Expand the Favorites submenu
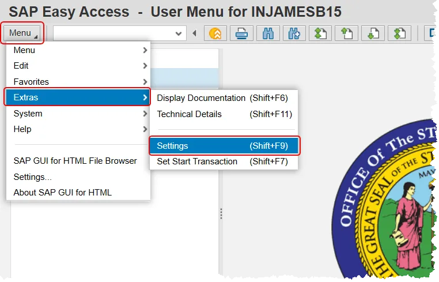439x282 pixels. (78, 81)
